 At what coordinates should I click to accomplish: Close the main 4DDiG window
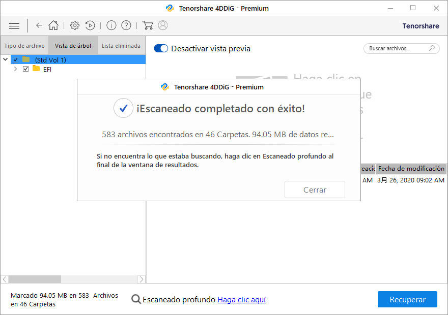[x=436, y=8]
